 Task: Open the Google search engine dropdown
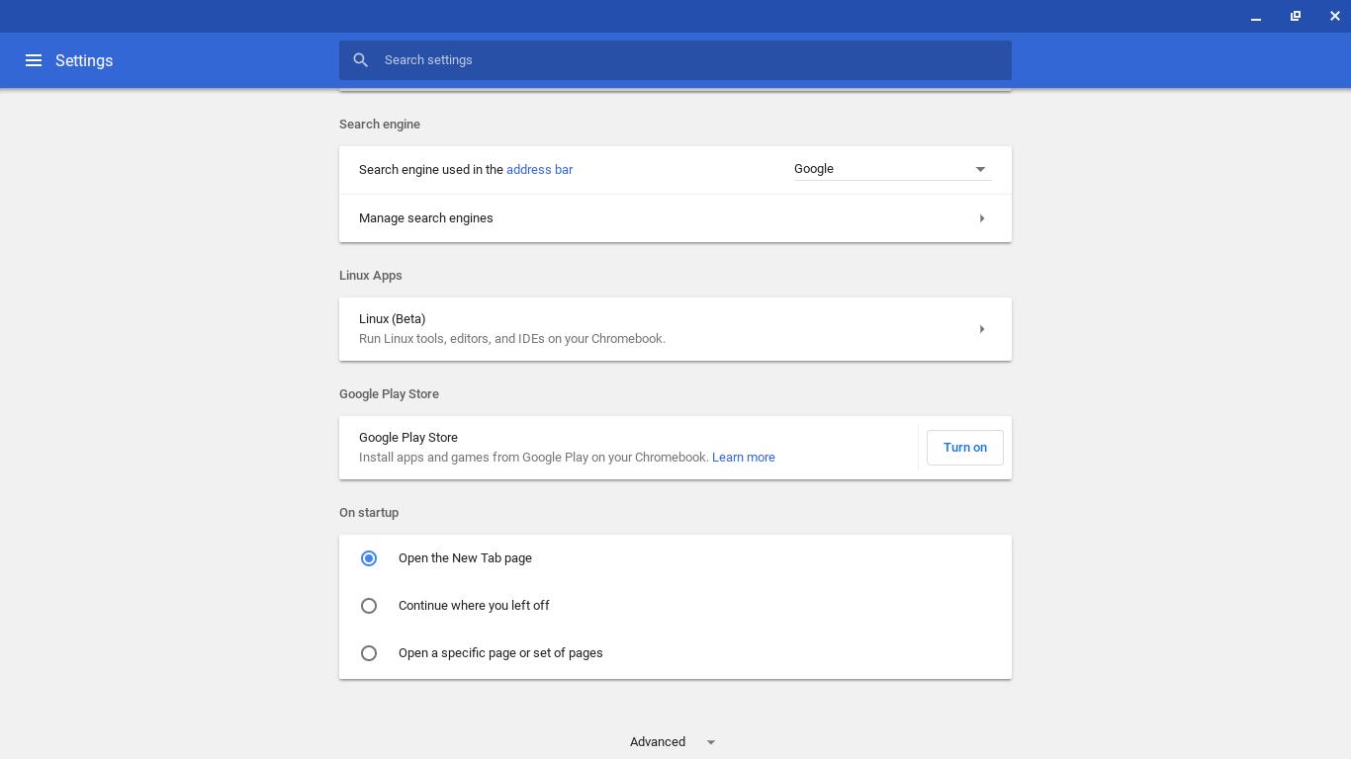point(891,169)
